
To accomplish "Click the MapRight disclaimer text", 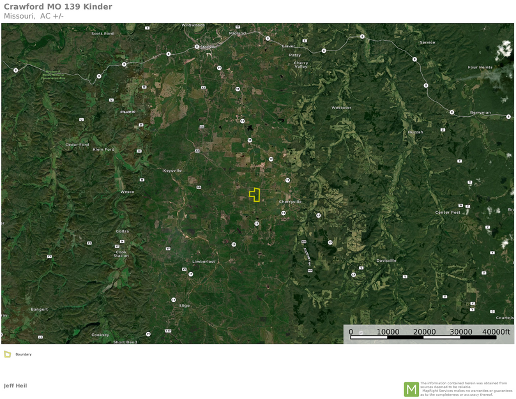I will 466,389.
